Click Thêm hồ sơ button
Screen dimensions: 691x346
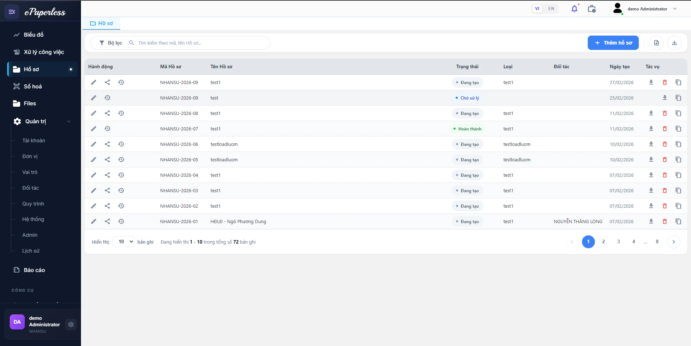tap(613, 43)
